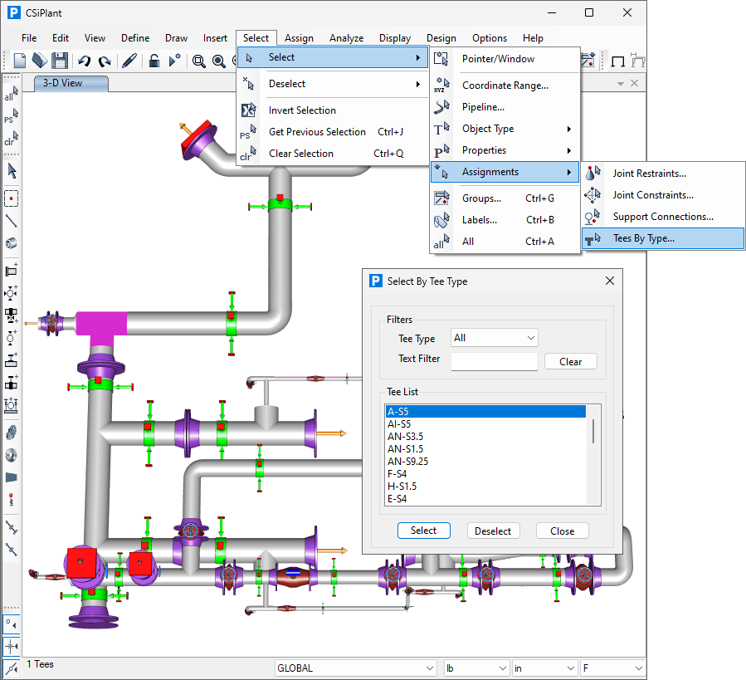Screen dimensions: 746x680
Task: Toggle the Lock icon in the top toolbar
Action: tap(153, 61)
